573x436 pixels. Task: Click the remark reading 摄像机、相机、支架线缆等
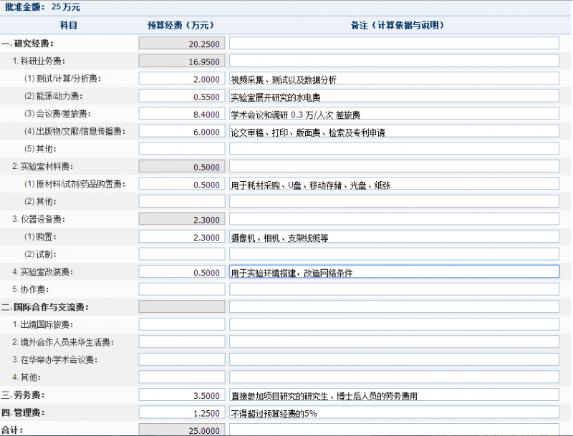pos(394,237)
